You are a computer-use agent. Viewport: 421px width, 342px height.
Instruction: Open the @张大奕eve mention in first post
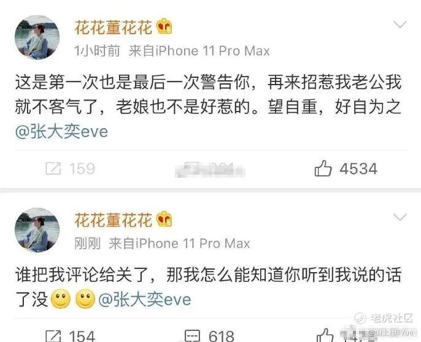pos(61,131)
